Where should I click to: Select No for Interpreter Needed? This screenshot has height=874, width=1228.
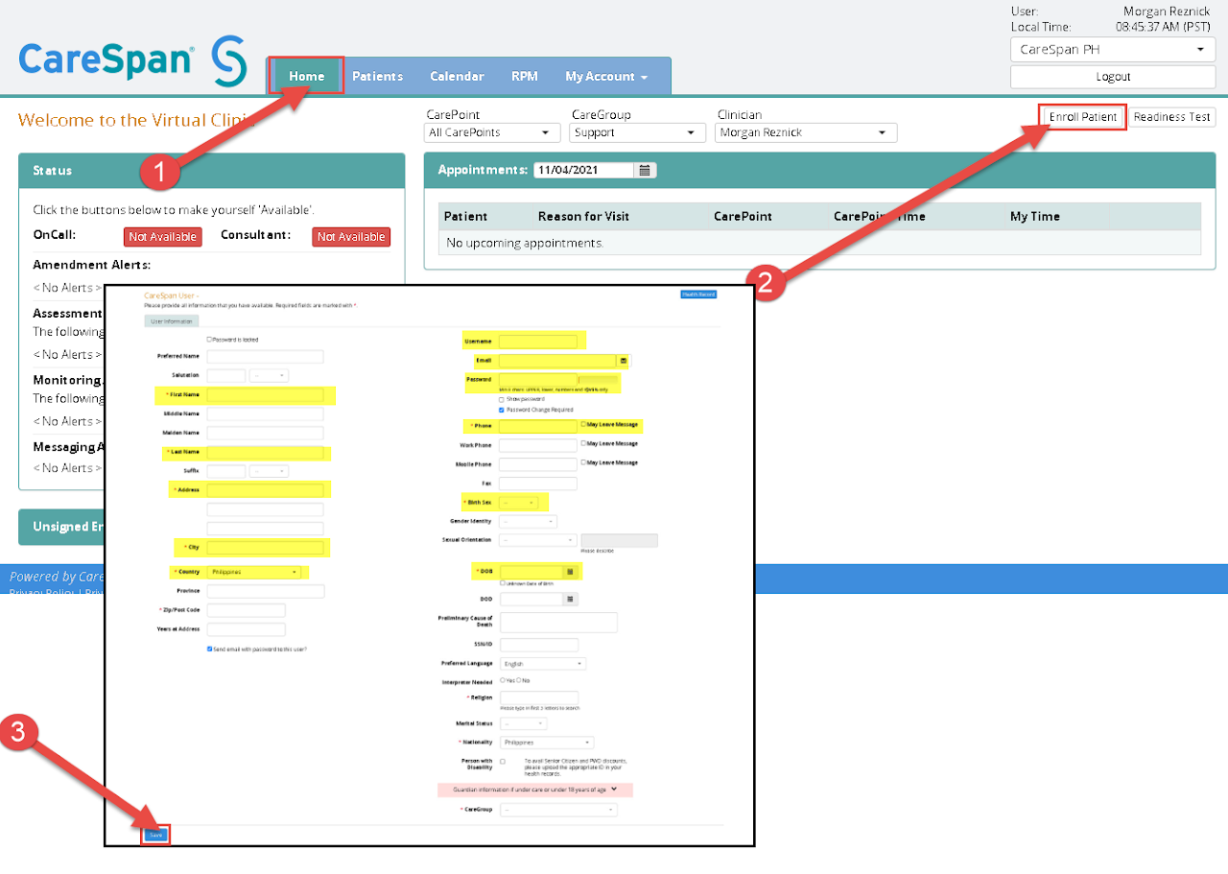click(520, 679)
